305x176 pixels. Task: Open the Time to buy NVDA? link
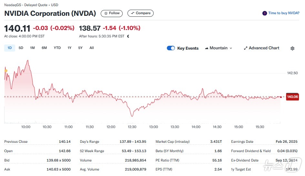coord(284,13)
